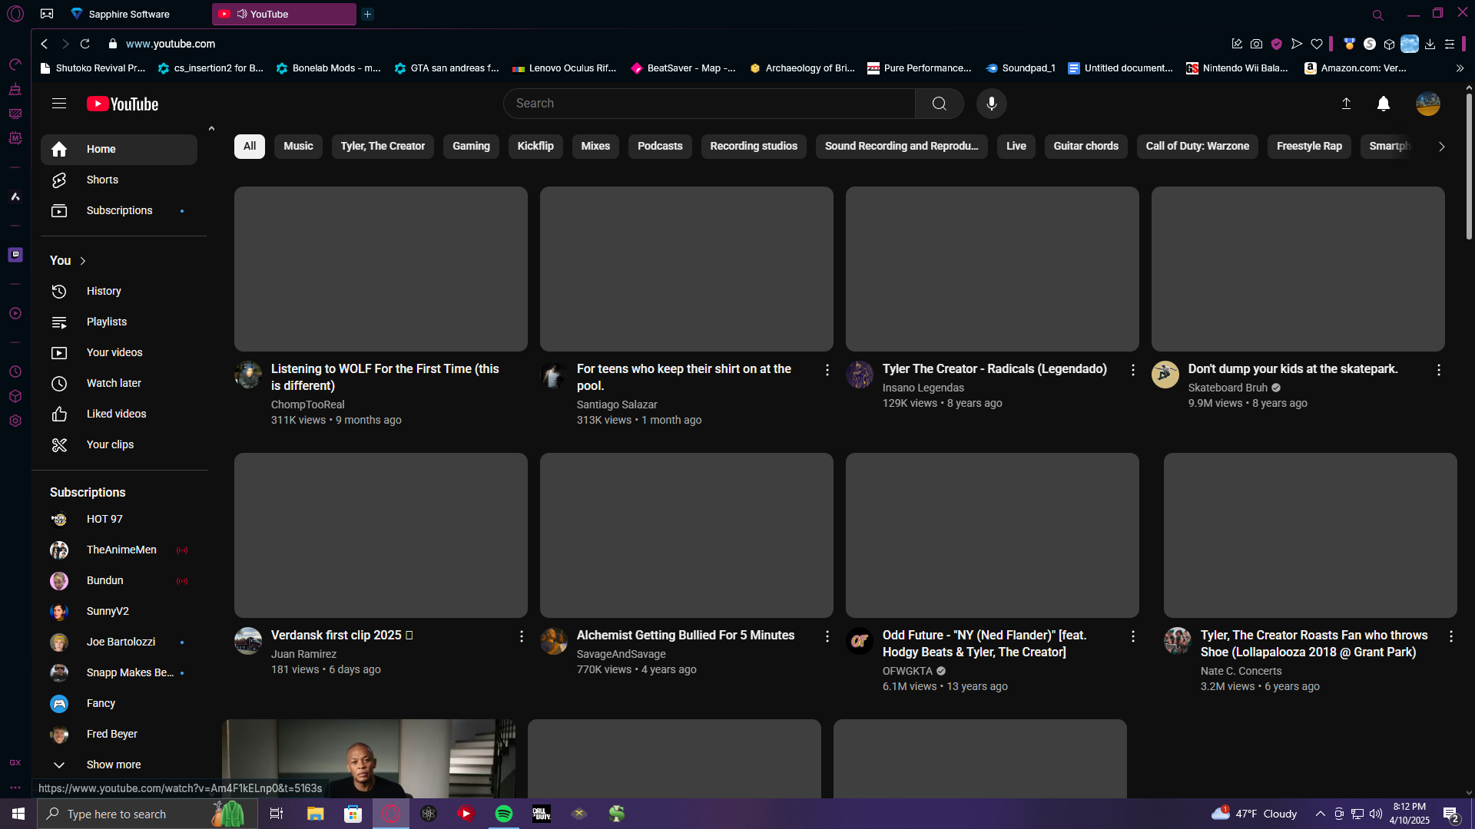This screenshot has height=829, width=1475.
Task: Select the Gaming filter chip
Action: (x=471, y=146)
